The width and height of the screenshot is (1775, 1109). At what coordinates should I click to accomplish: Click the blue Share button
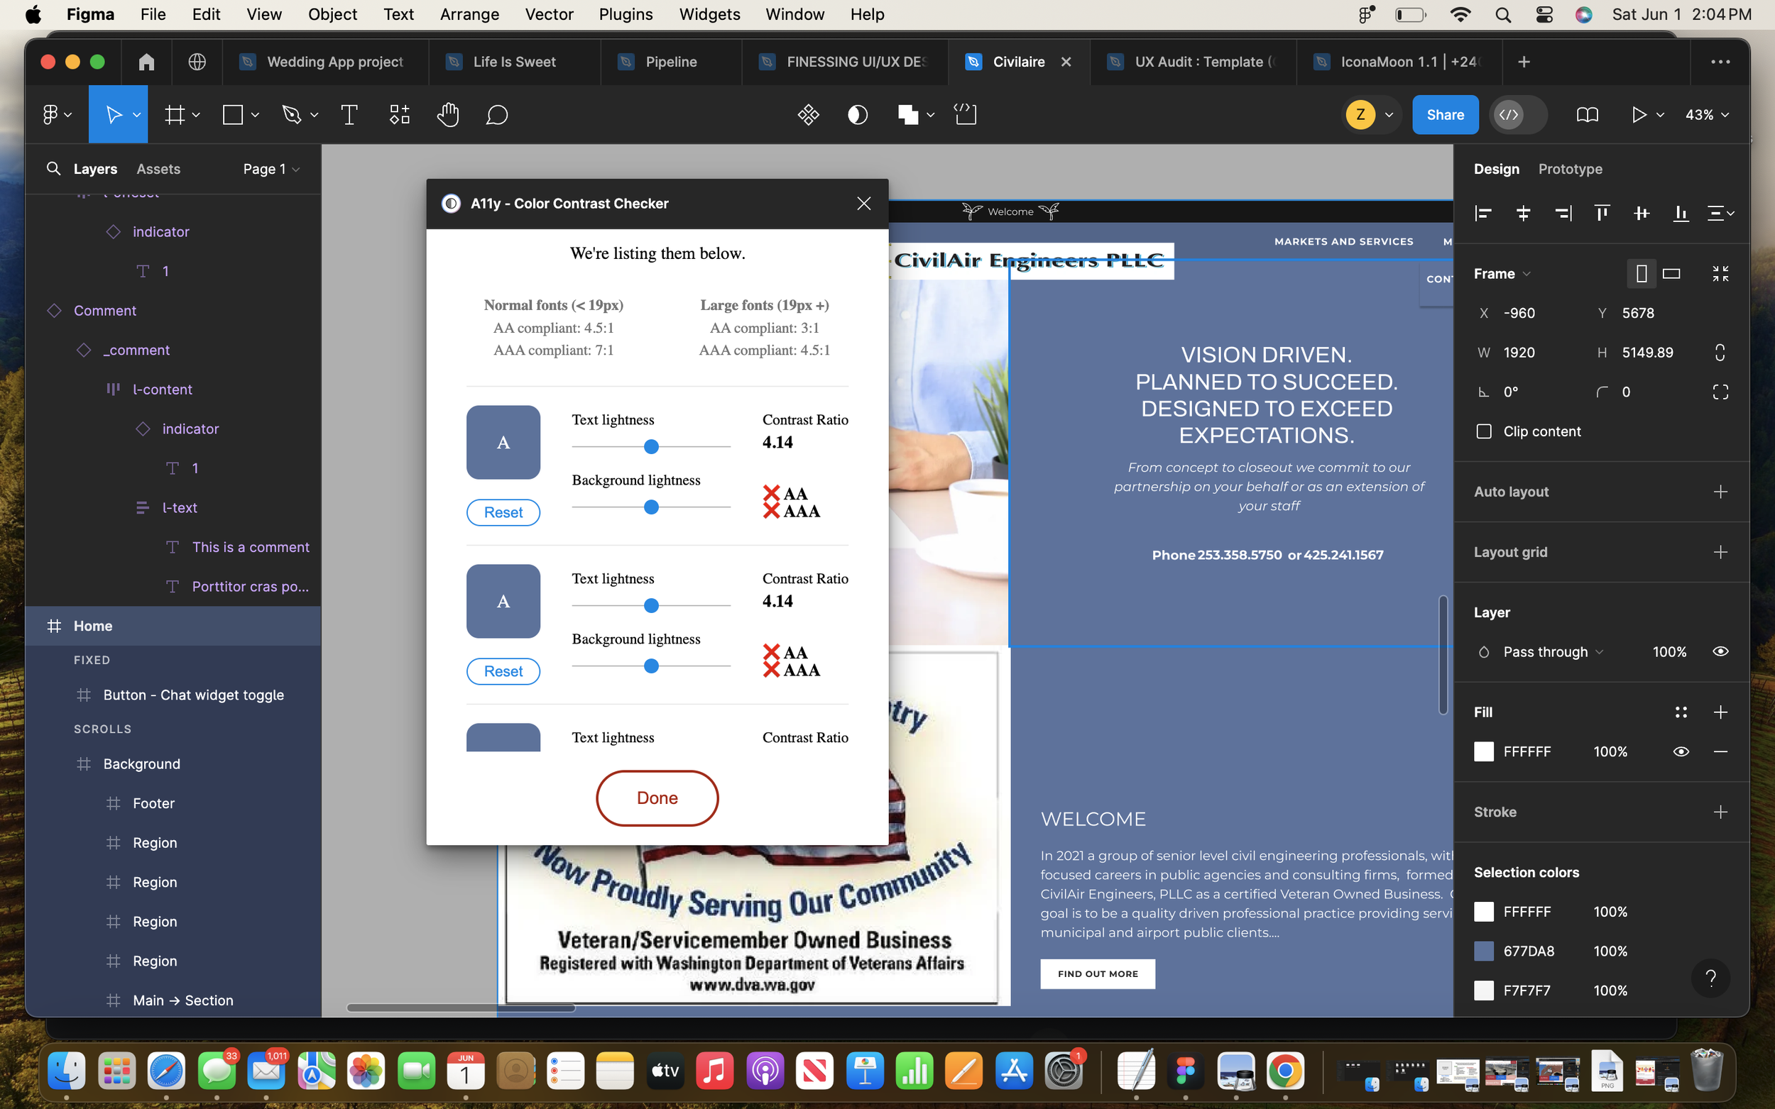point(1445,114)
